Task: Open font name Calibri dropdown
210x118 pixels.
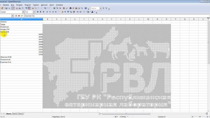Action: click(23, 12)
